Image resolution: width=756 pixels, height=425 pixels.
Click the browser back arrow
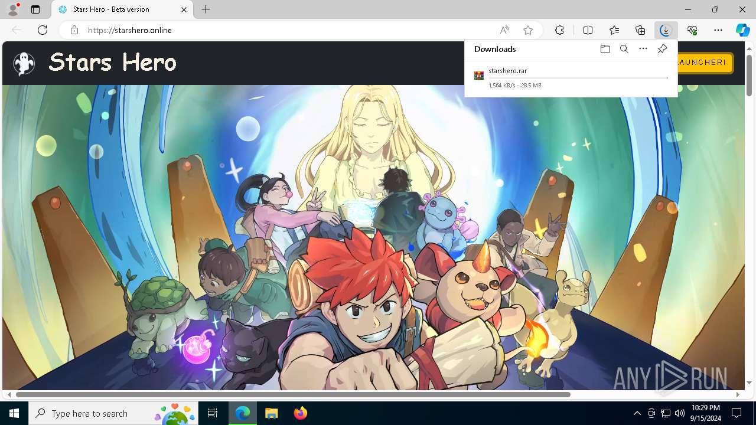tap(17, 30)
